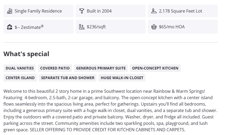Click the 2,178 Square Feet Lot text

[180, 11]
